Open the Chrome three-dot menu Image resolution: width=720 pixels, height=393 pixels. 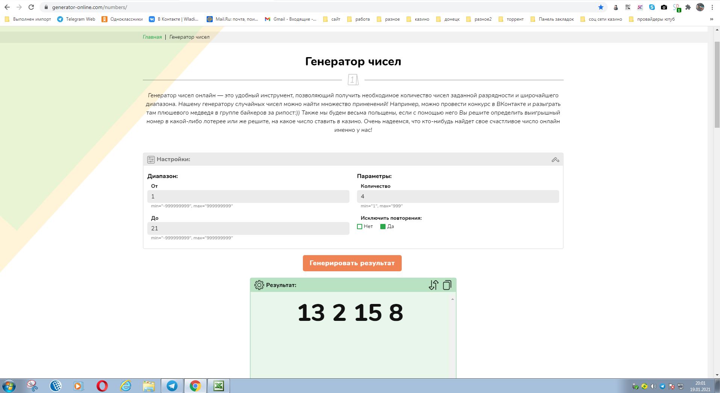pyautogui.click(x=712, y=7)
